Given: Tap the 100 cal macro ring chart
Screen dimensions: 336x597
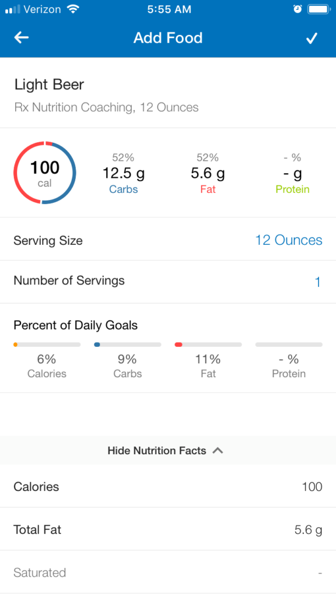Looking at the screenshot, I should (x=45, y=173).
